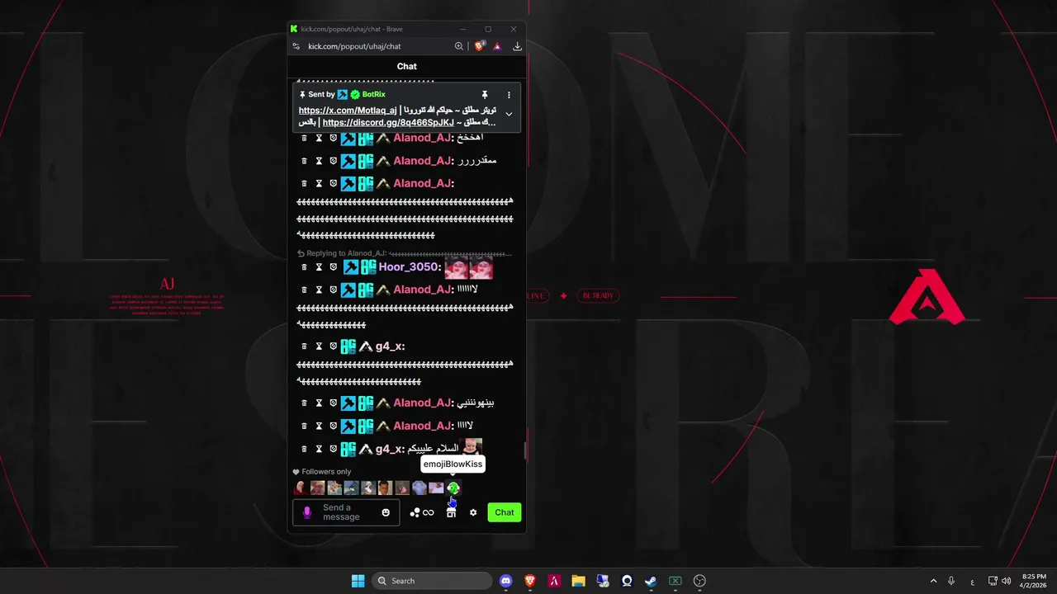Open Discord from the taskbar
1057x594 pixels.
[x=506, y=581]
